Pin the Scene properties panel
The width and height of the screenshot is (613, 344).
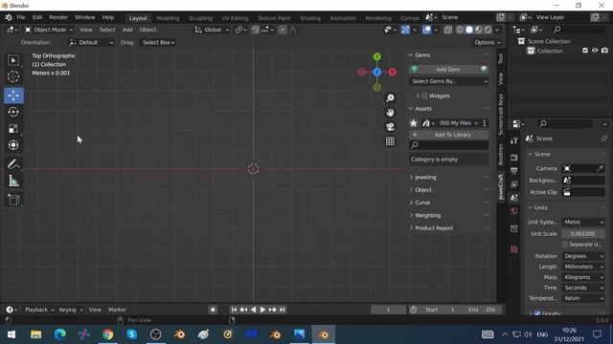click(603, 139)
